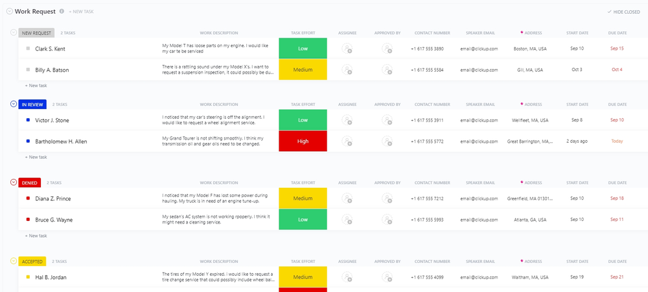Click approved-by icon for Bartholomew H. Allen
Viewport: 648px width, 292px height.
click(x=388, y=141)
